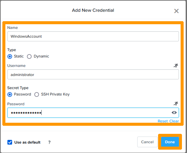The width and height of the screenshot is (187, 153).
Task: Click into the Username field with administrator
Action: (93, 75)
